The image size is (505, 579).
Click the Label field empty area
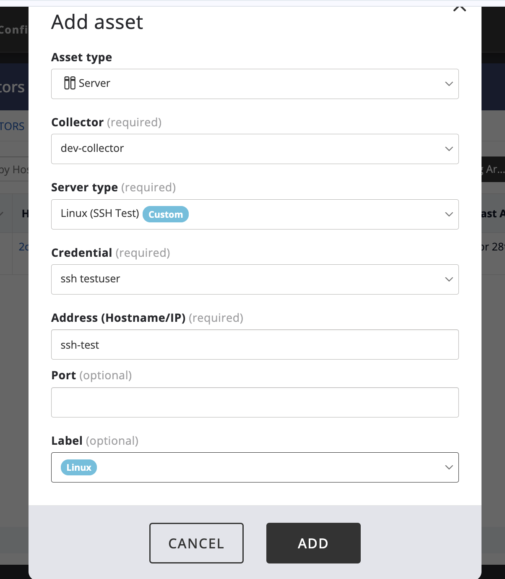pos(268,467)
